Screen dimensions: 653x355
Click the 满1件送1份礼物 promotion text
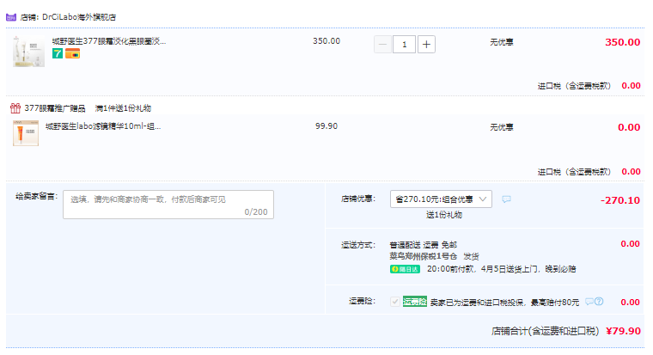(123, 108)
